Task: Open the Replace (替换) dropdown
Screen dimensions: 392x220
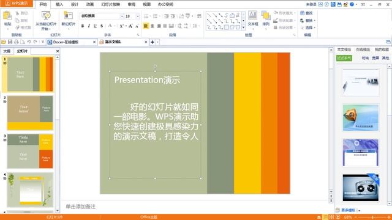Action: (x=314, y=20)
